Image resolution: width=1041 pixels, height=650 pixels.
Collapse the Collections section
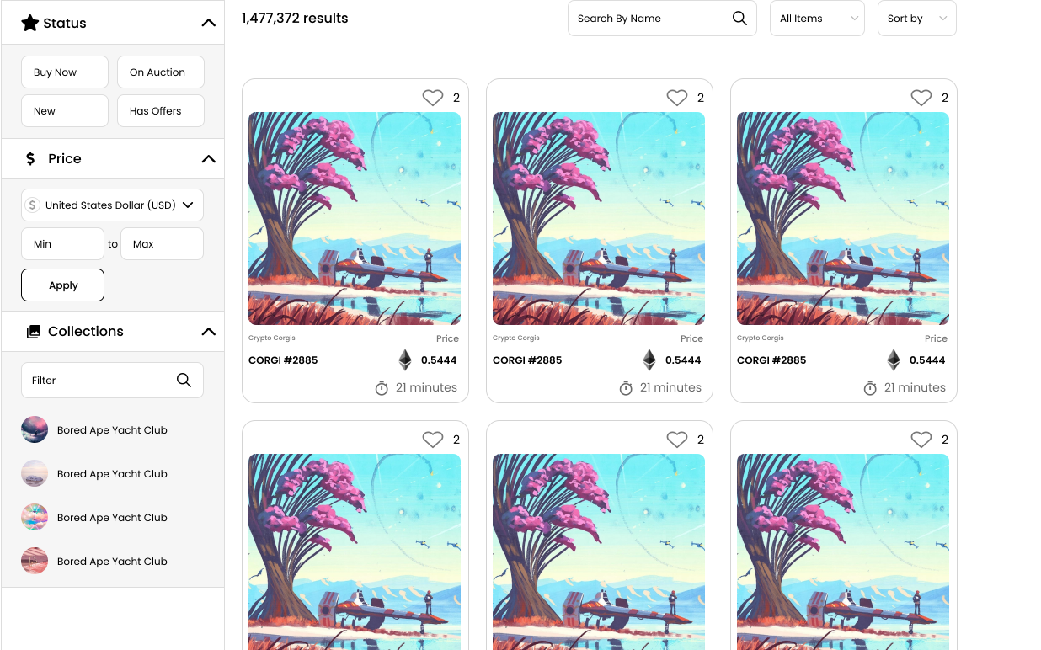(209, 332)
